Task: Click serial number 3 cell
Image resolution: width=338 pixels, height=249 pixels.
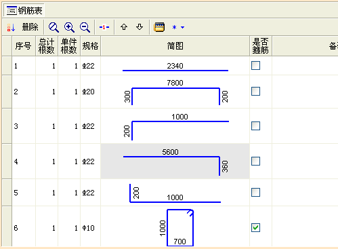Action: pyautogui.click(x=24, y=126)
